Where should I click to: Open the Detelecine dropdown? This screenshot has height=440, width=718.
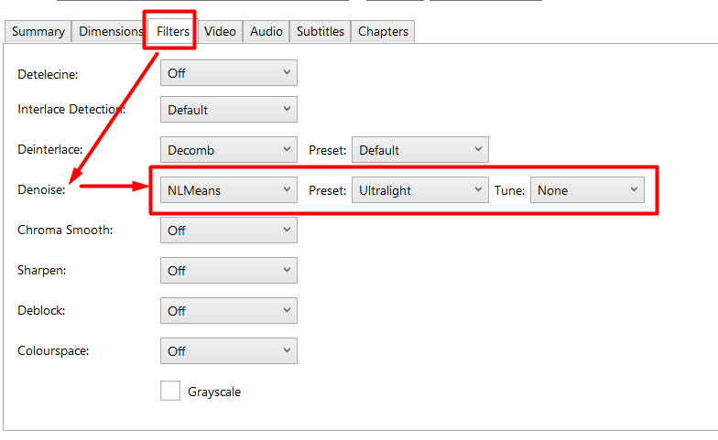tap(229, 73)
